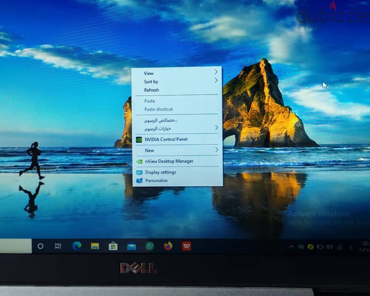Click the NVIDIA logo icon beside Control Panel
Image resolution: width=370 pixels, height=296 pixels.
(139, 140)
